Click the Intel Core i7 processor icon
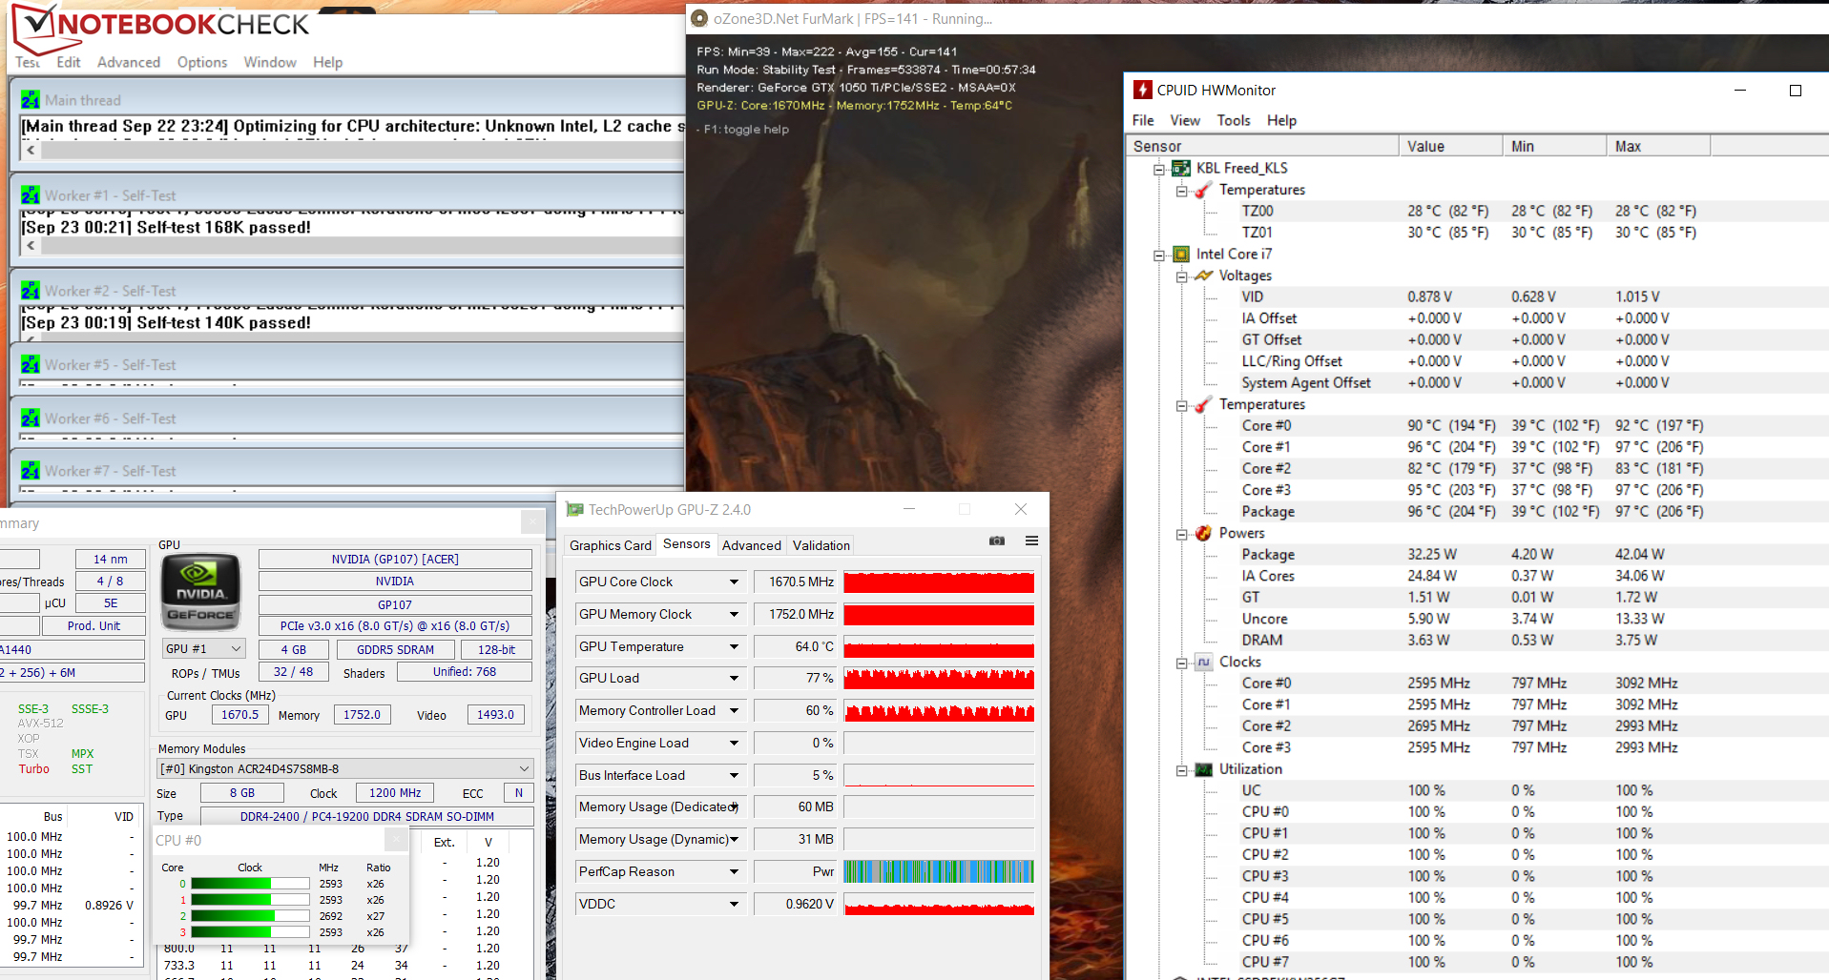The width and height of the screenshot is (1829, 980). tap(1181, 255)
